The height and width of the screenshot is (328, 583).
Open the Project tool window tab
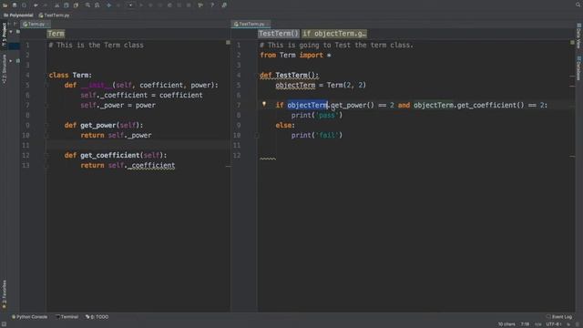tap(4, 35)
